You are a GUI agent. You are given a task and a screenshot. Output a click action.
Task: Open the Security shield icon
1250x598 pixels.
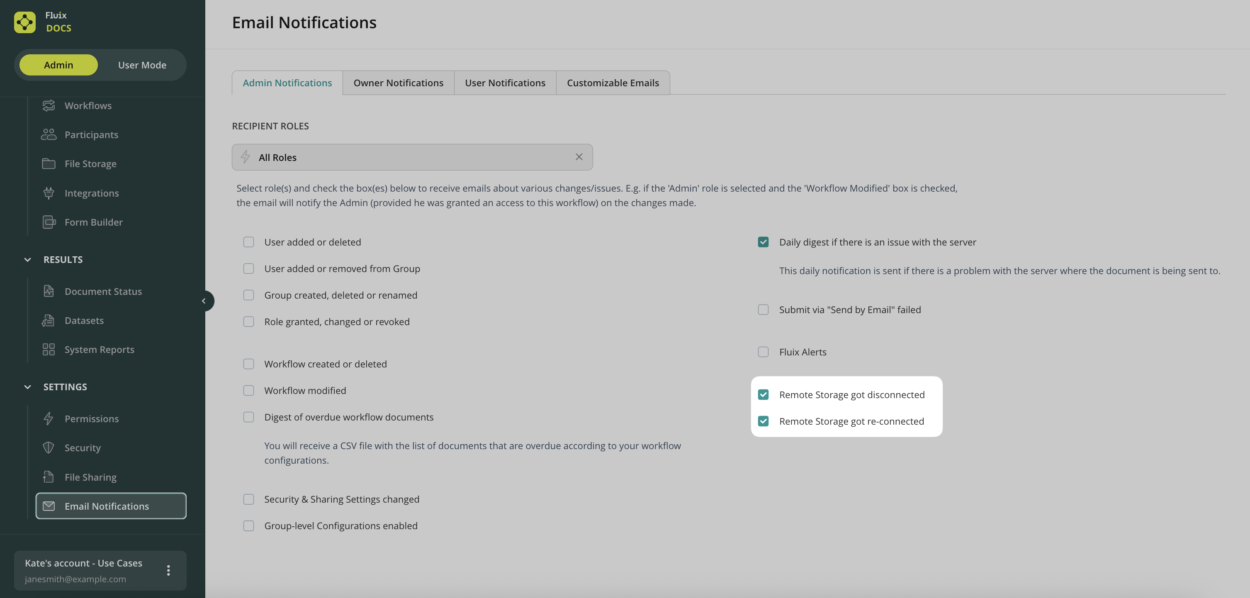point(49,447)
